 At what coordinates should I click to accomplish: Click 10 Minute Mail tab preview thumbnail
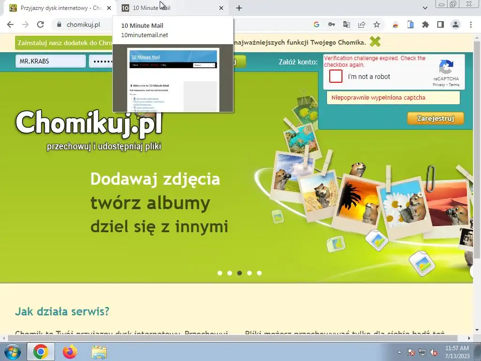(173, 78)
